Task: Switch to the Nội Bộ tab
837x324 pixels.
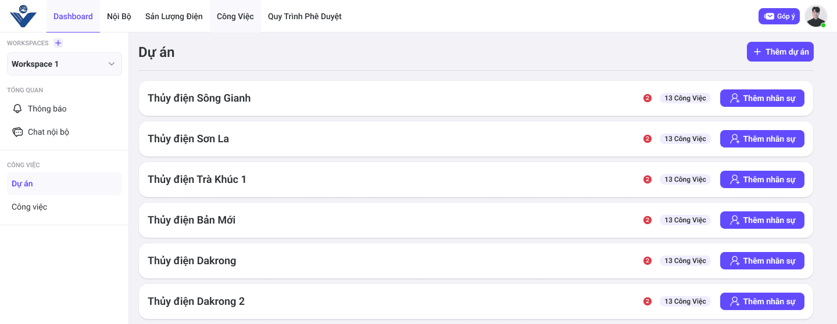Action: [119, 16]
